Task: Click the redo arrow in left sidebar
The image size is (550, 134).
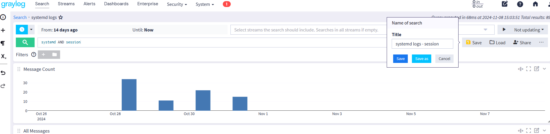Action: click(3, 86)
